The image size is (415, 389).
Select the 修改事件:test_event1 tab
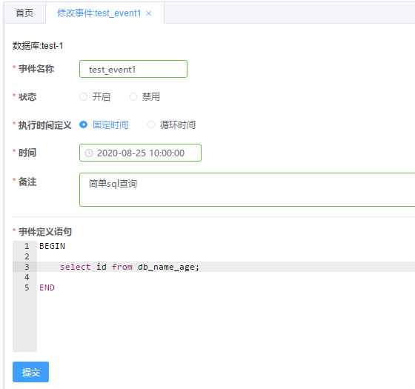click(x=99, y=13)
